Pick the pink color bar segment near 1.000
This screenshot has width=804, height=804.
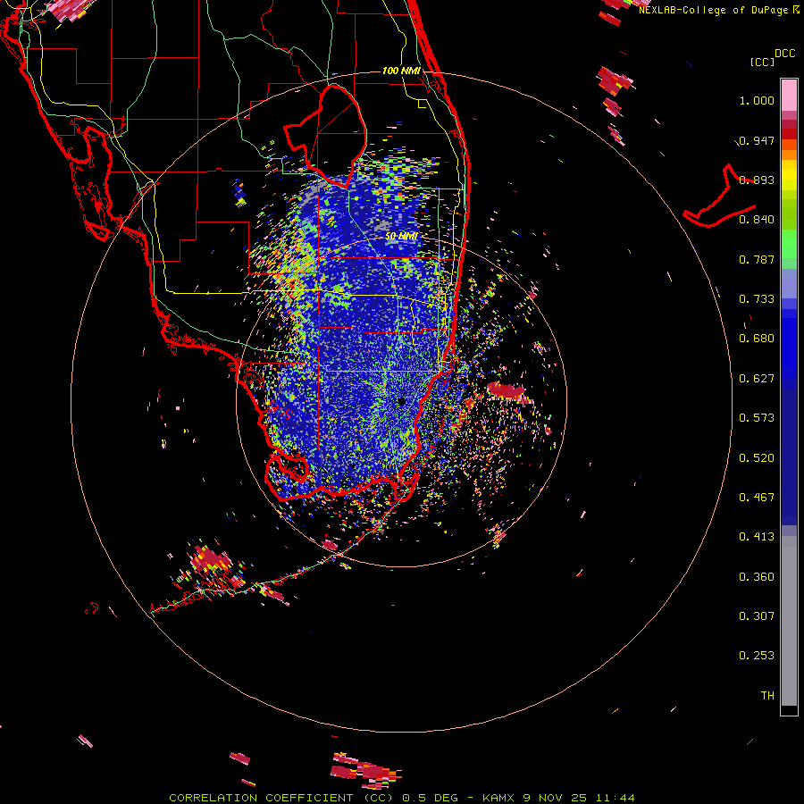[789, 95]
